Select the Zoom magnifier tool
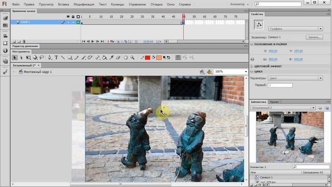This screenshot has height=187, width=332. pos(132,58)
